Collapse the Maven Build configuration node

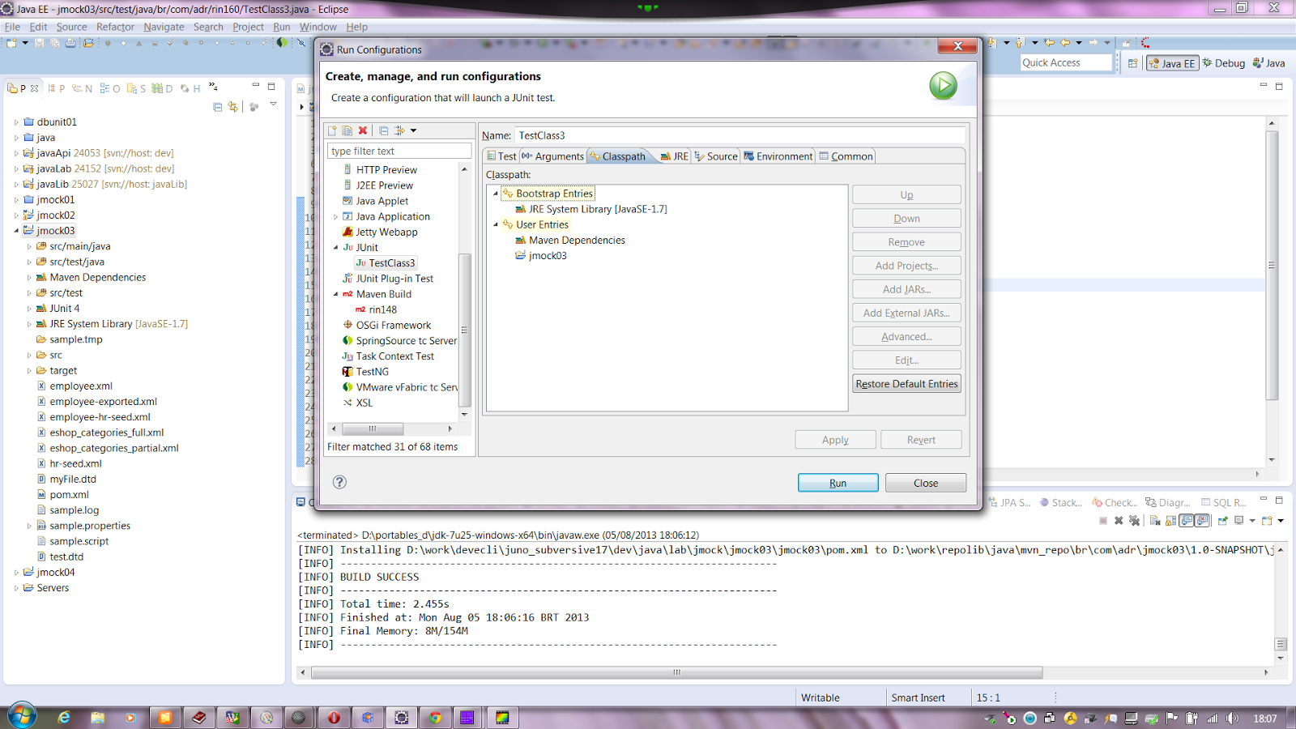pos(336,294)
